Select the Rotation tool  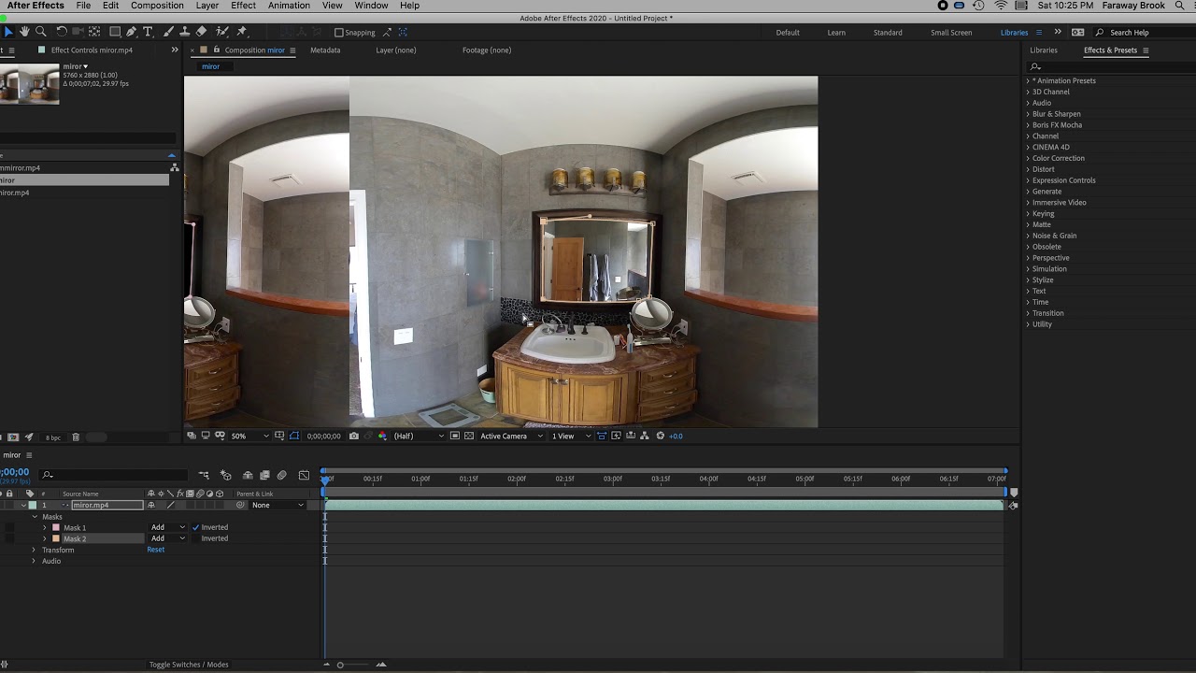point(62,32)
